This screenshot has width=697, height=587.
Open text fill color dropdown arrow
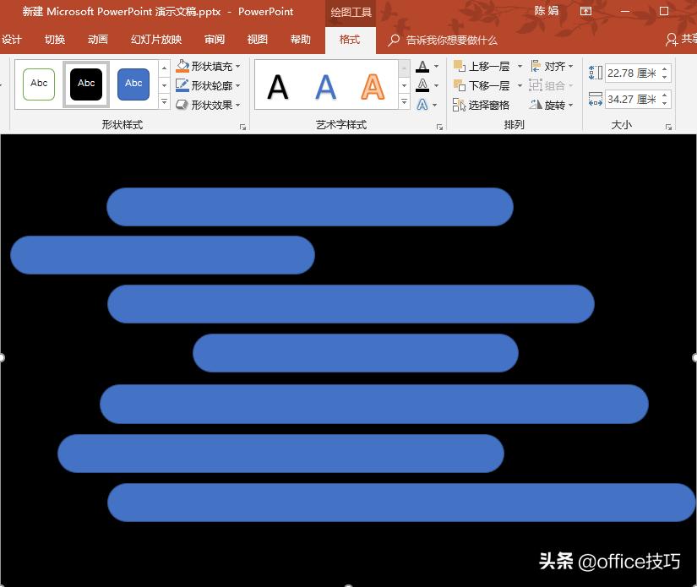(x=436, y=66)
